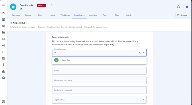
Task: Open the megaphone announcements icon in sidebar
Action: click(x=3, y=45)
